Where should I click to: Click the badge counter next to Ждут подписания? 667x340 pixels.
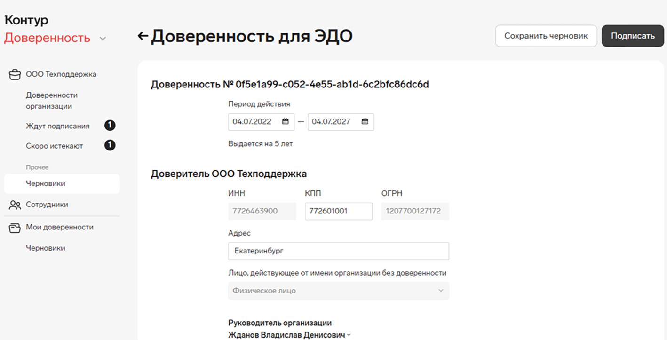[x=110, y=126]
